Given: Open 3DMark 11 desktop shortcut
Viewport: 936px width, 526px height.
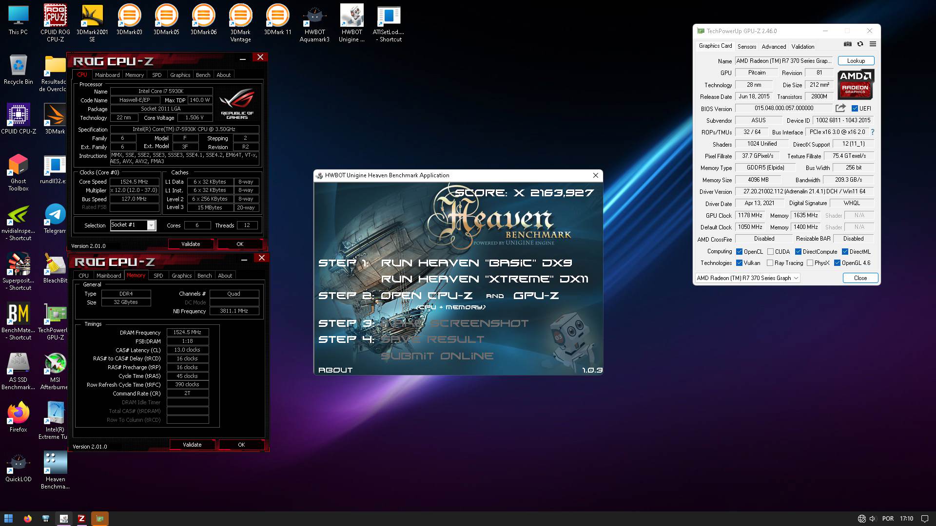Looking at the screenshot, I should point(277,19).
